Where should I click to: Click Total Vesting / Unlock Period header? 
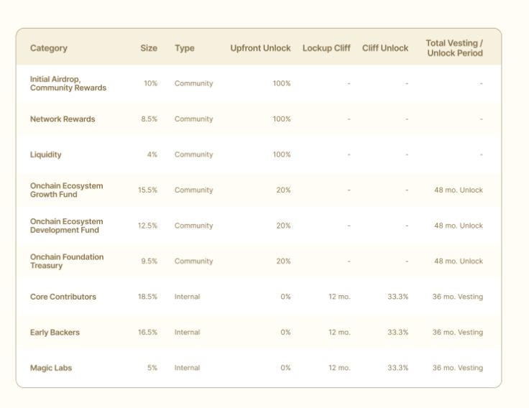pos(454,48)
